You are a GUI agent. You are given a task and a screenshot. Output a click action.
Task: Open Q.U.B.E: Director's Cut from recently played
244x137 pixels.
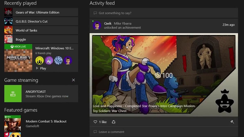(x=32, y=21)
